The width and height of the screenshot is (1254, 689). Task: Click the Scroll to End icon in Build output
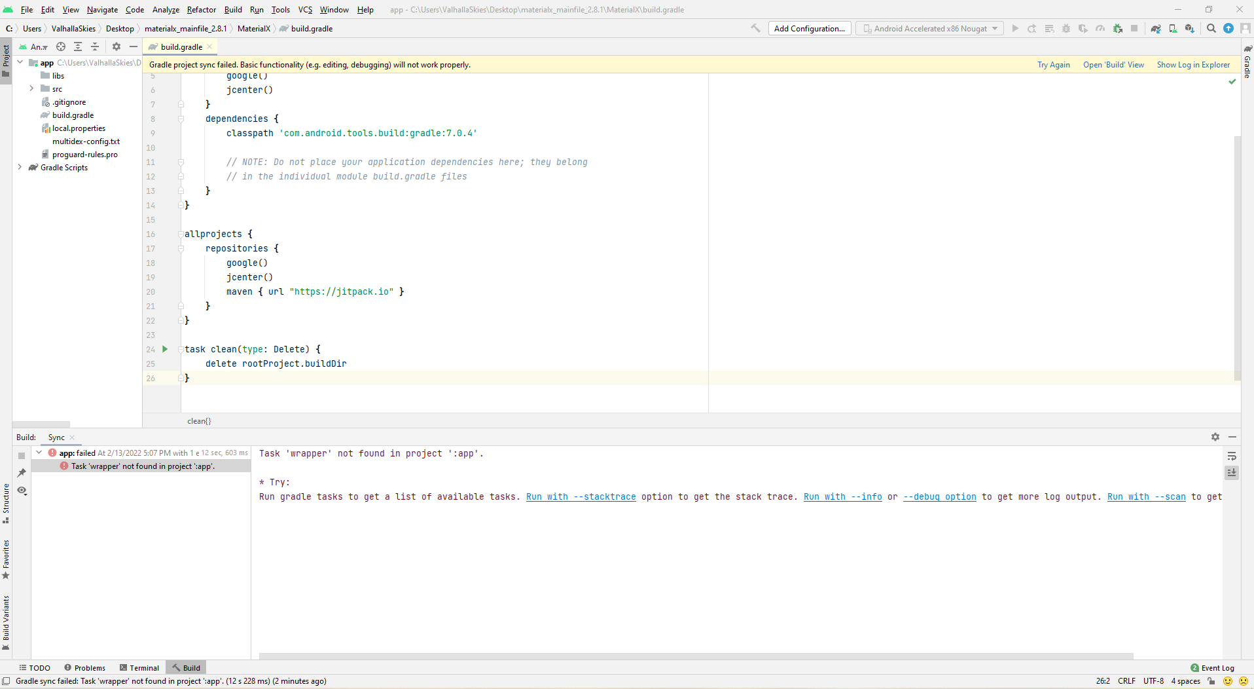pyautogui.click(x=1232, y=473)
